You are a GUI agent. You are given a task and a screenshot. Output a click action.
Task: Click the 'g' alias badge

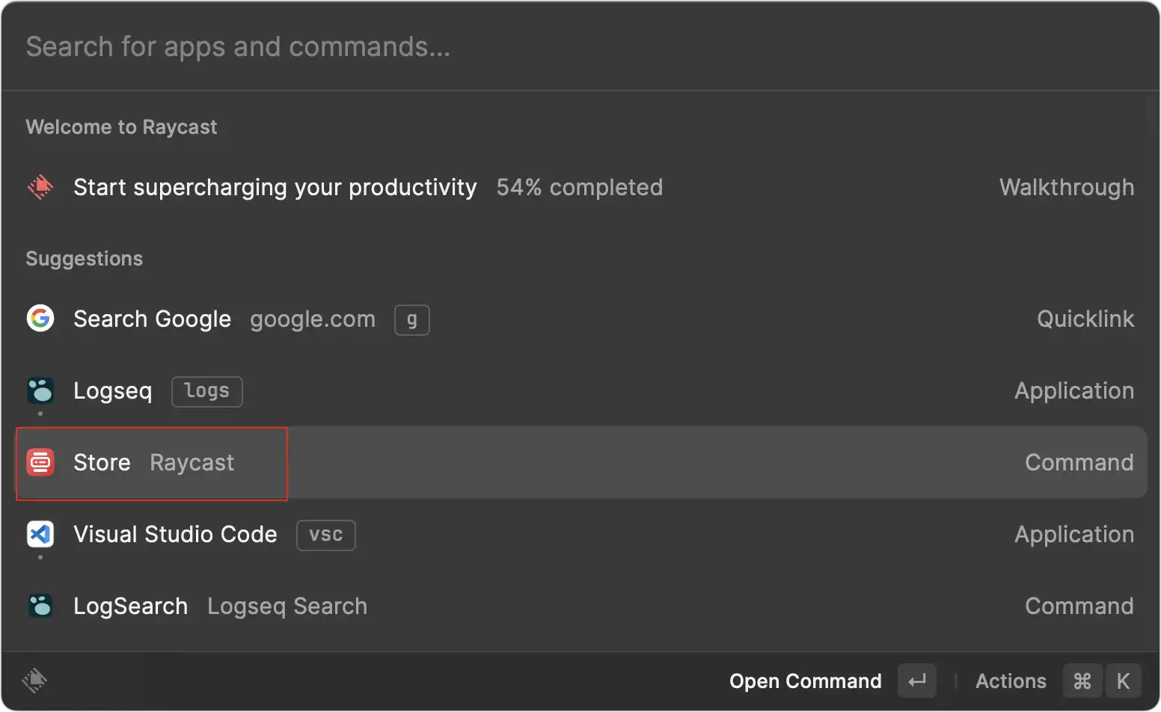click(412, 319)
